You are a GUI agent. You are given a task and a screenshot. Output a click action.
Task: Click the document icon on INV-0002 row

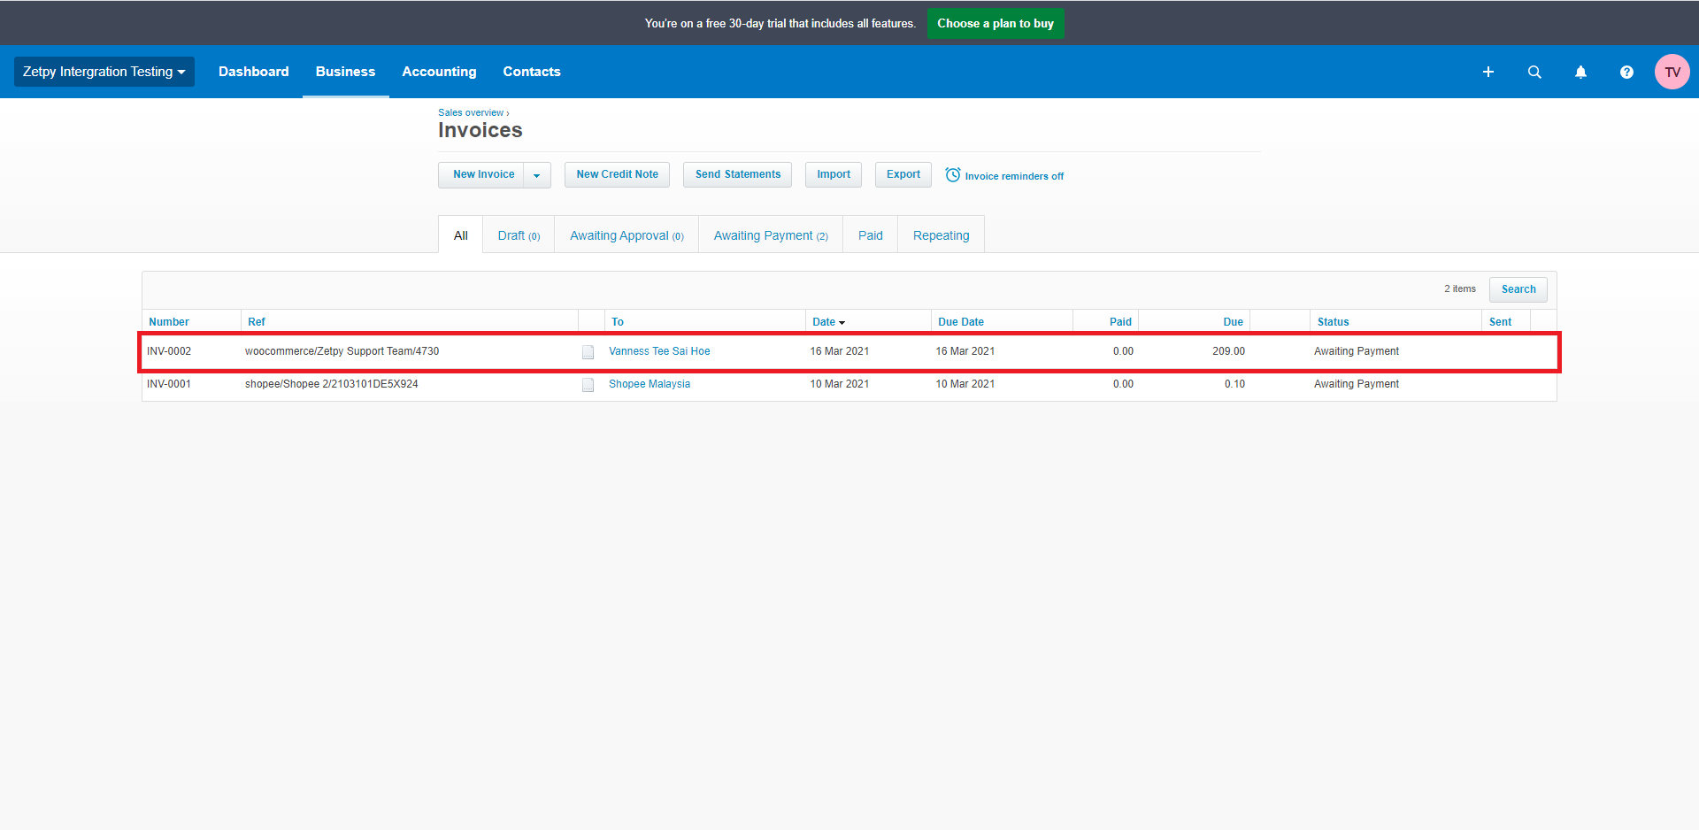tap(588, 352)
